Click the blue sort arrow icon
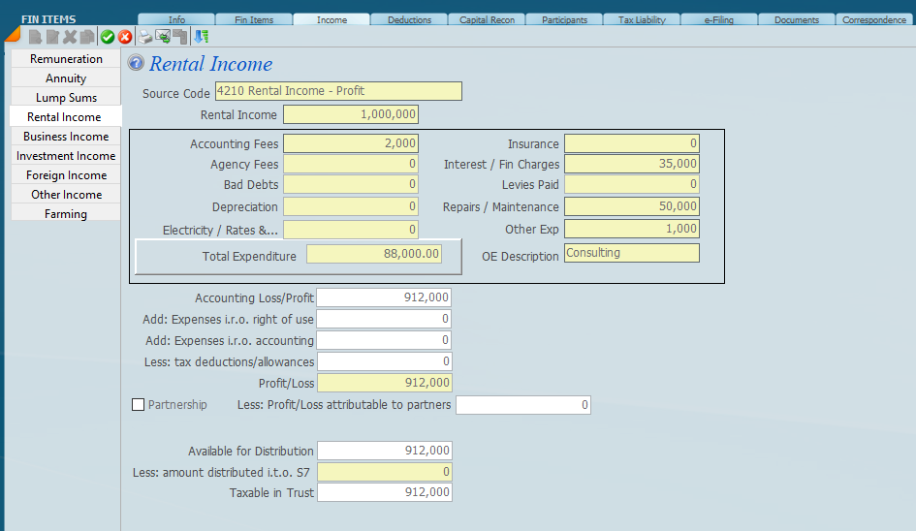Viewport: 916px width, 531px height. click(201, 37)
